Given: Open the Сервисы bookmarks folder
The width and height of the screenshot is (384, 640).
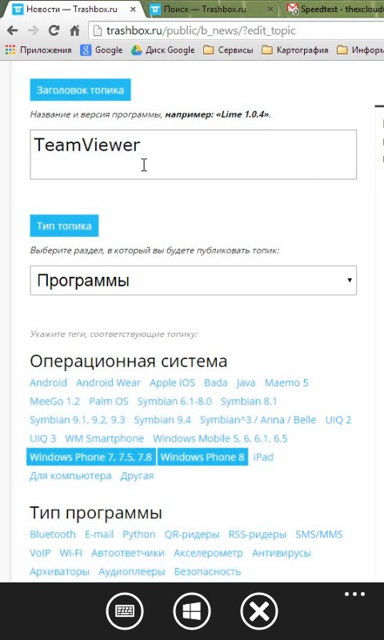Looking at the screenshot, I should [x=229, y=50].
